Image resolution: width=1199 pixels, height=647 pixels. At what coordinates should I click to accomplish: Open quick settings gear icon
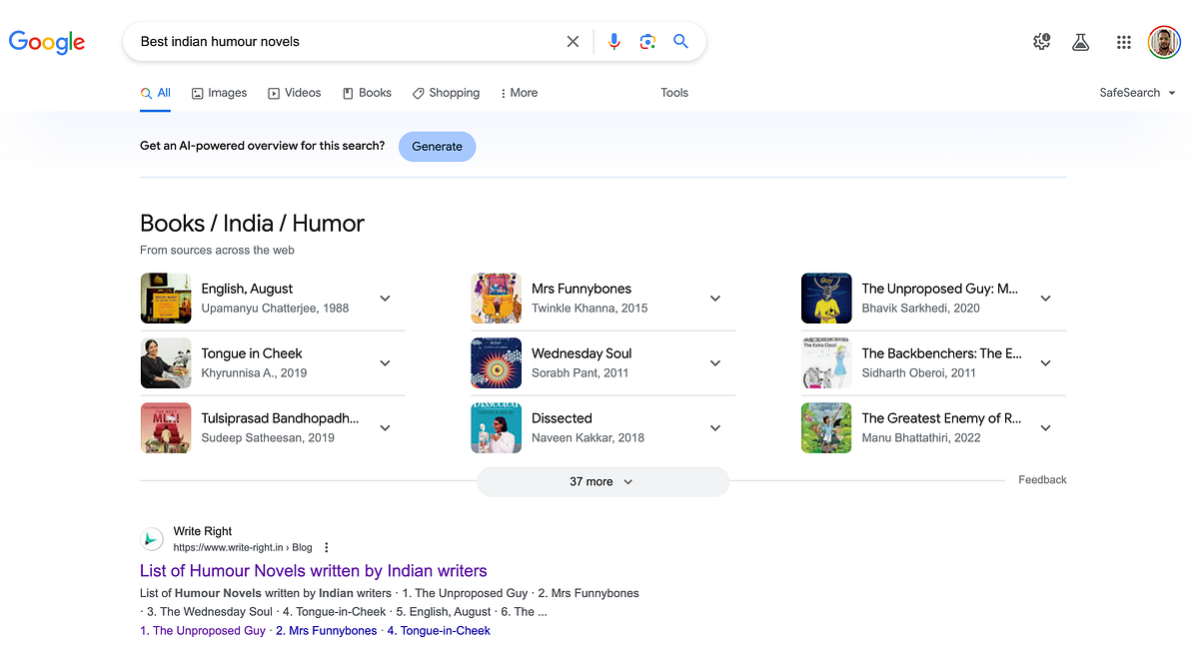click(x=1041, y=42)
